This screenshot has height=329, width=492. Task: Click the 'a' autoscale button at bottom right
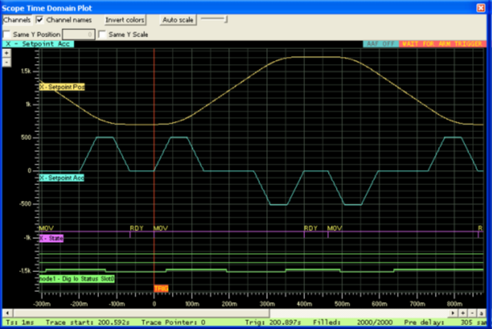(482, 314)
